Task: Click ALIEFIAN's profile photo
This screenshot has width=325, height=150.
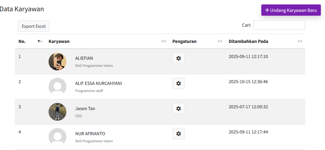Action: tap(57, 62)
